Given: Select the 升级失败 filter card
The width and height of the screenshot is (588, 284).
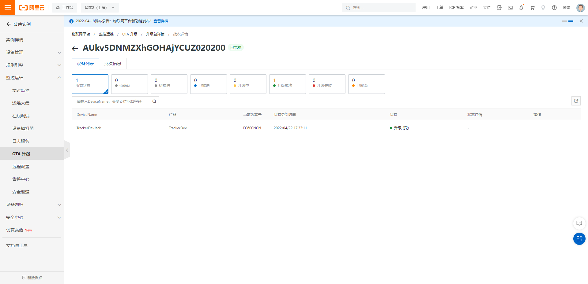Looking at the screenshot, I should point(327,84).
